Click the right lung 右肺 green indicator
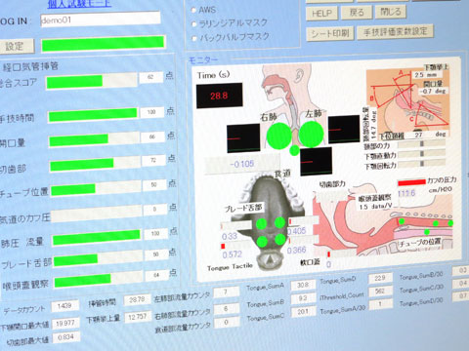Image resolution: width=469 pixels, height=351 pixels. point(279,136)
